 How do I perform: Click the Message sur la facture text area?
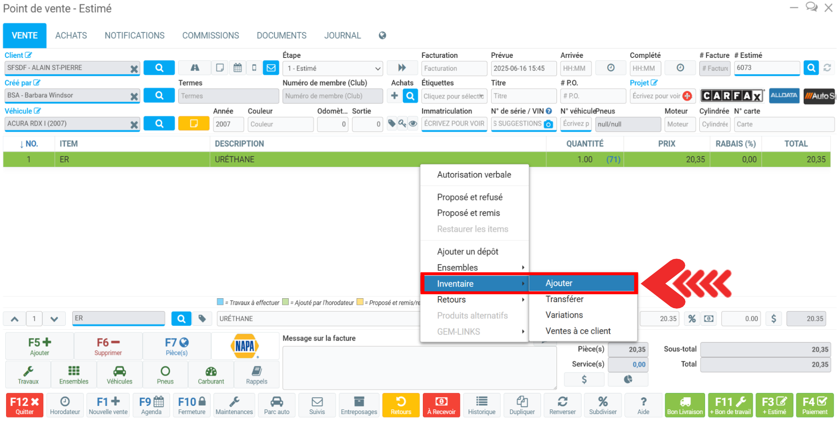tap(419, 367)
